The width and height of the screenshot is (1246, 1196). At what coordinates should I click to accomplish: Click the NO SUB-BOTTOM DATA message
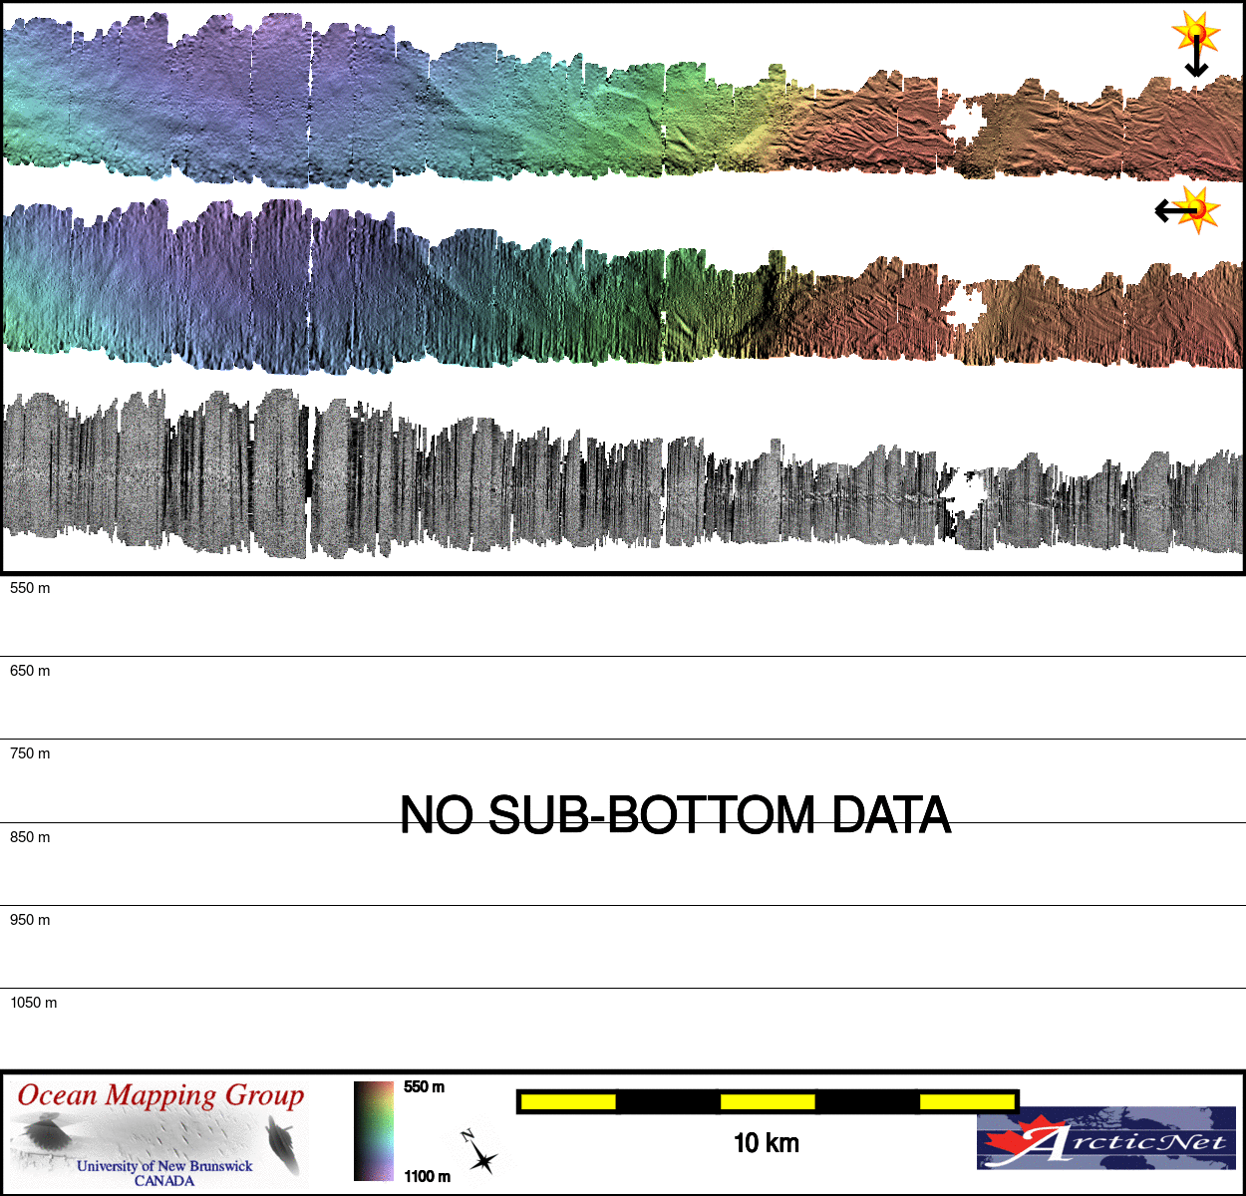[x=675, y=815]
